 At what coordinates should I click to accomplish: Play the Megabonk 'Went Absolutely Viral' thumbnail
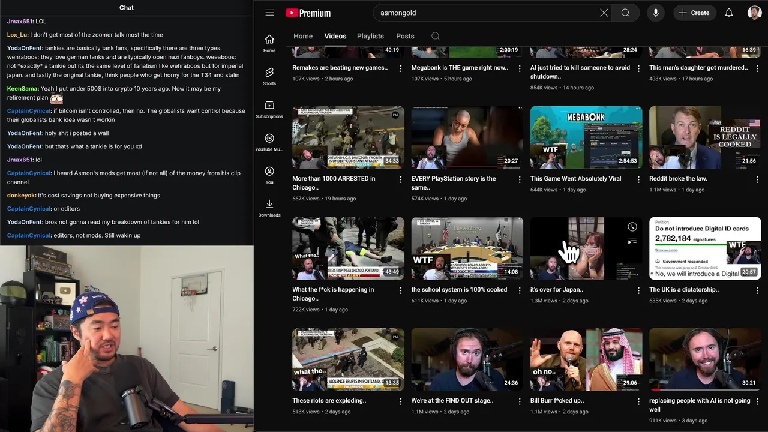point(586,137)
